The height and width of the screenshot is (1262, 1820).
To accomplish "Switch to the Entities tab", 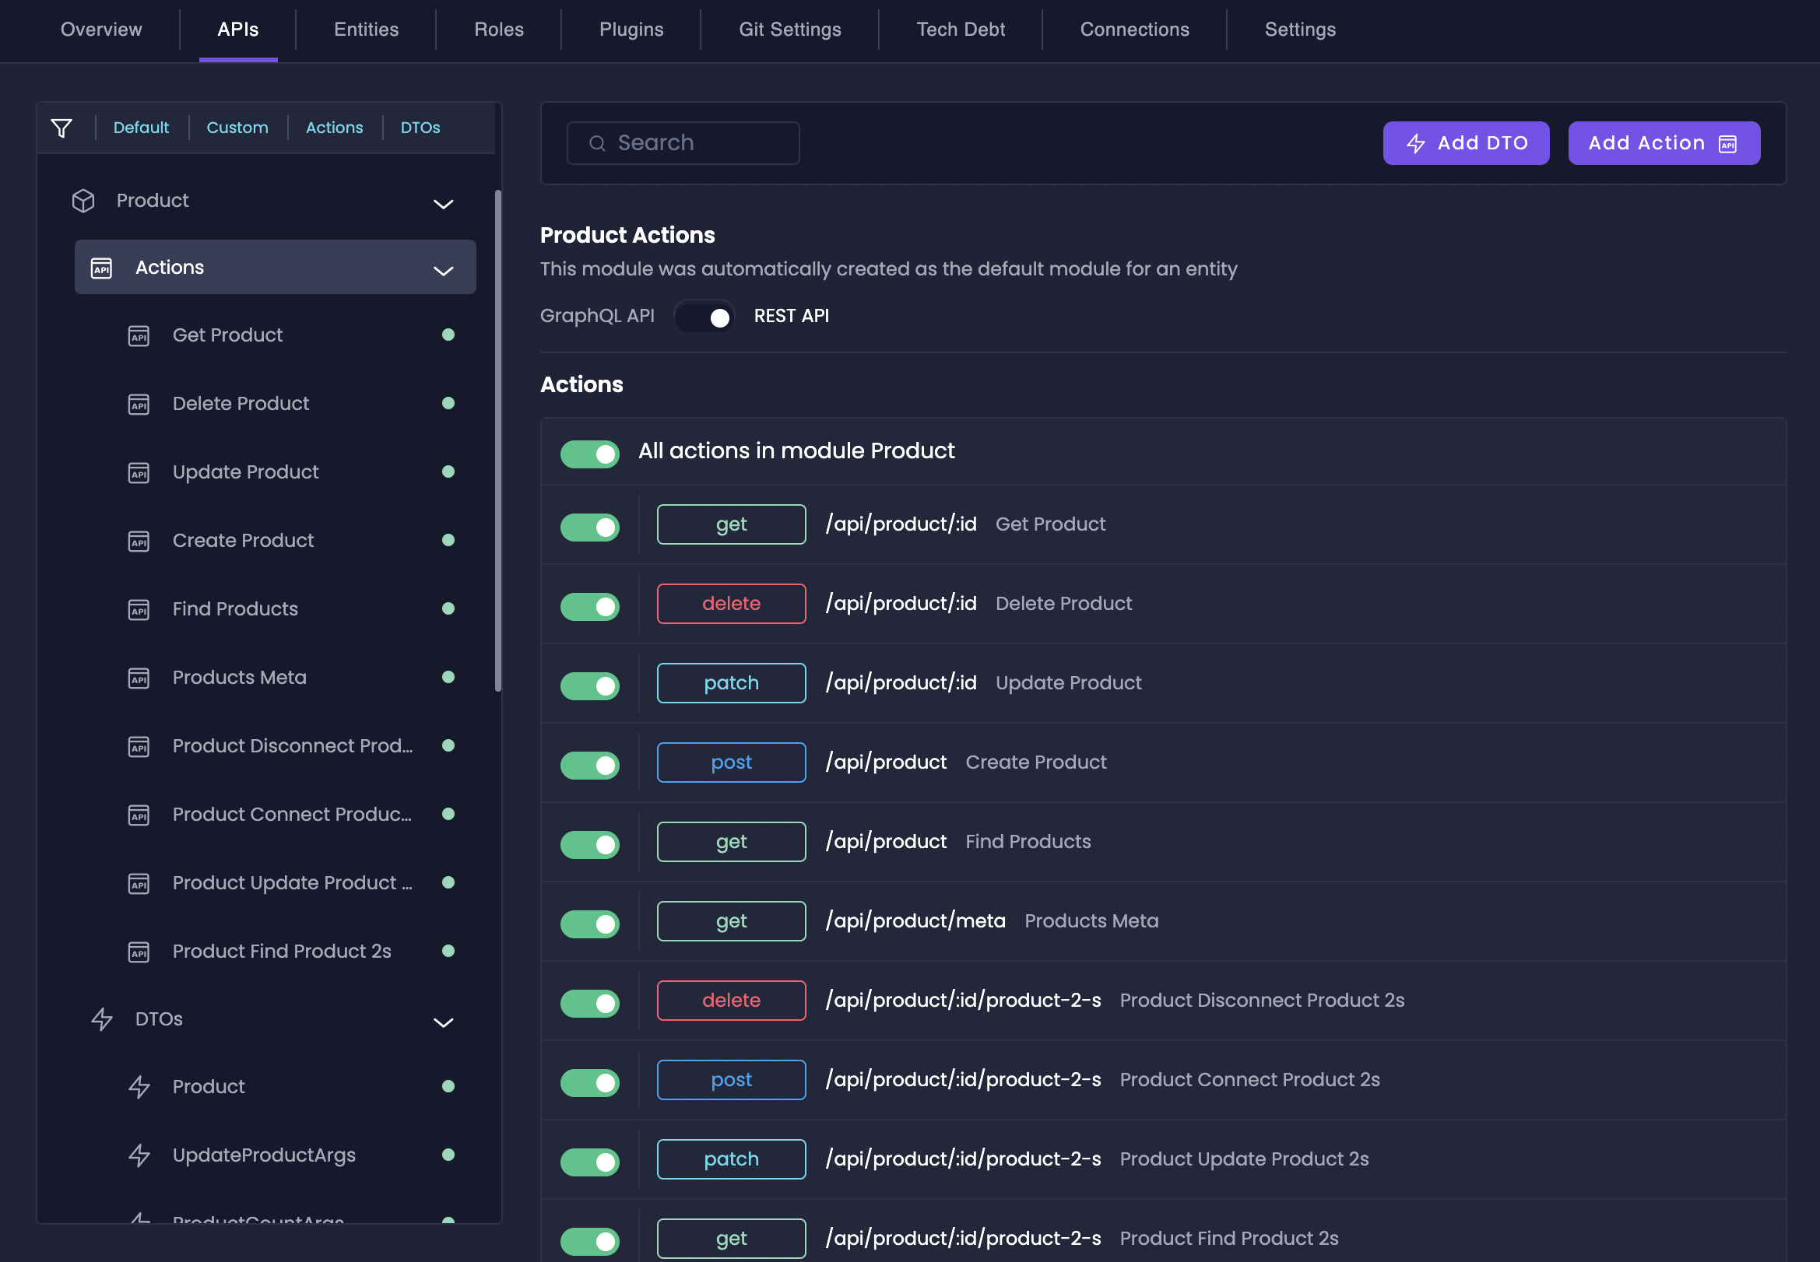I will 366,30.
